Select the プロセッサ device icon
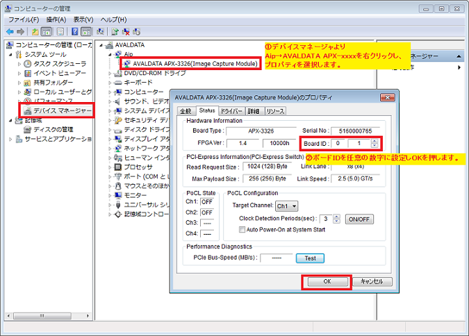The image size is (469, 336). pyautogui.click(x=118, y=167)
